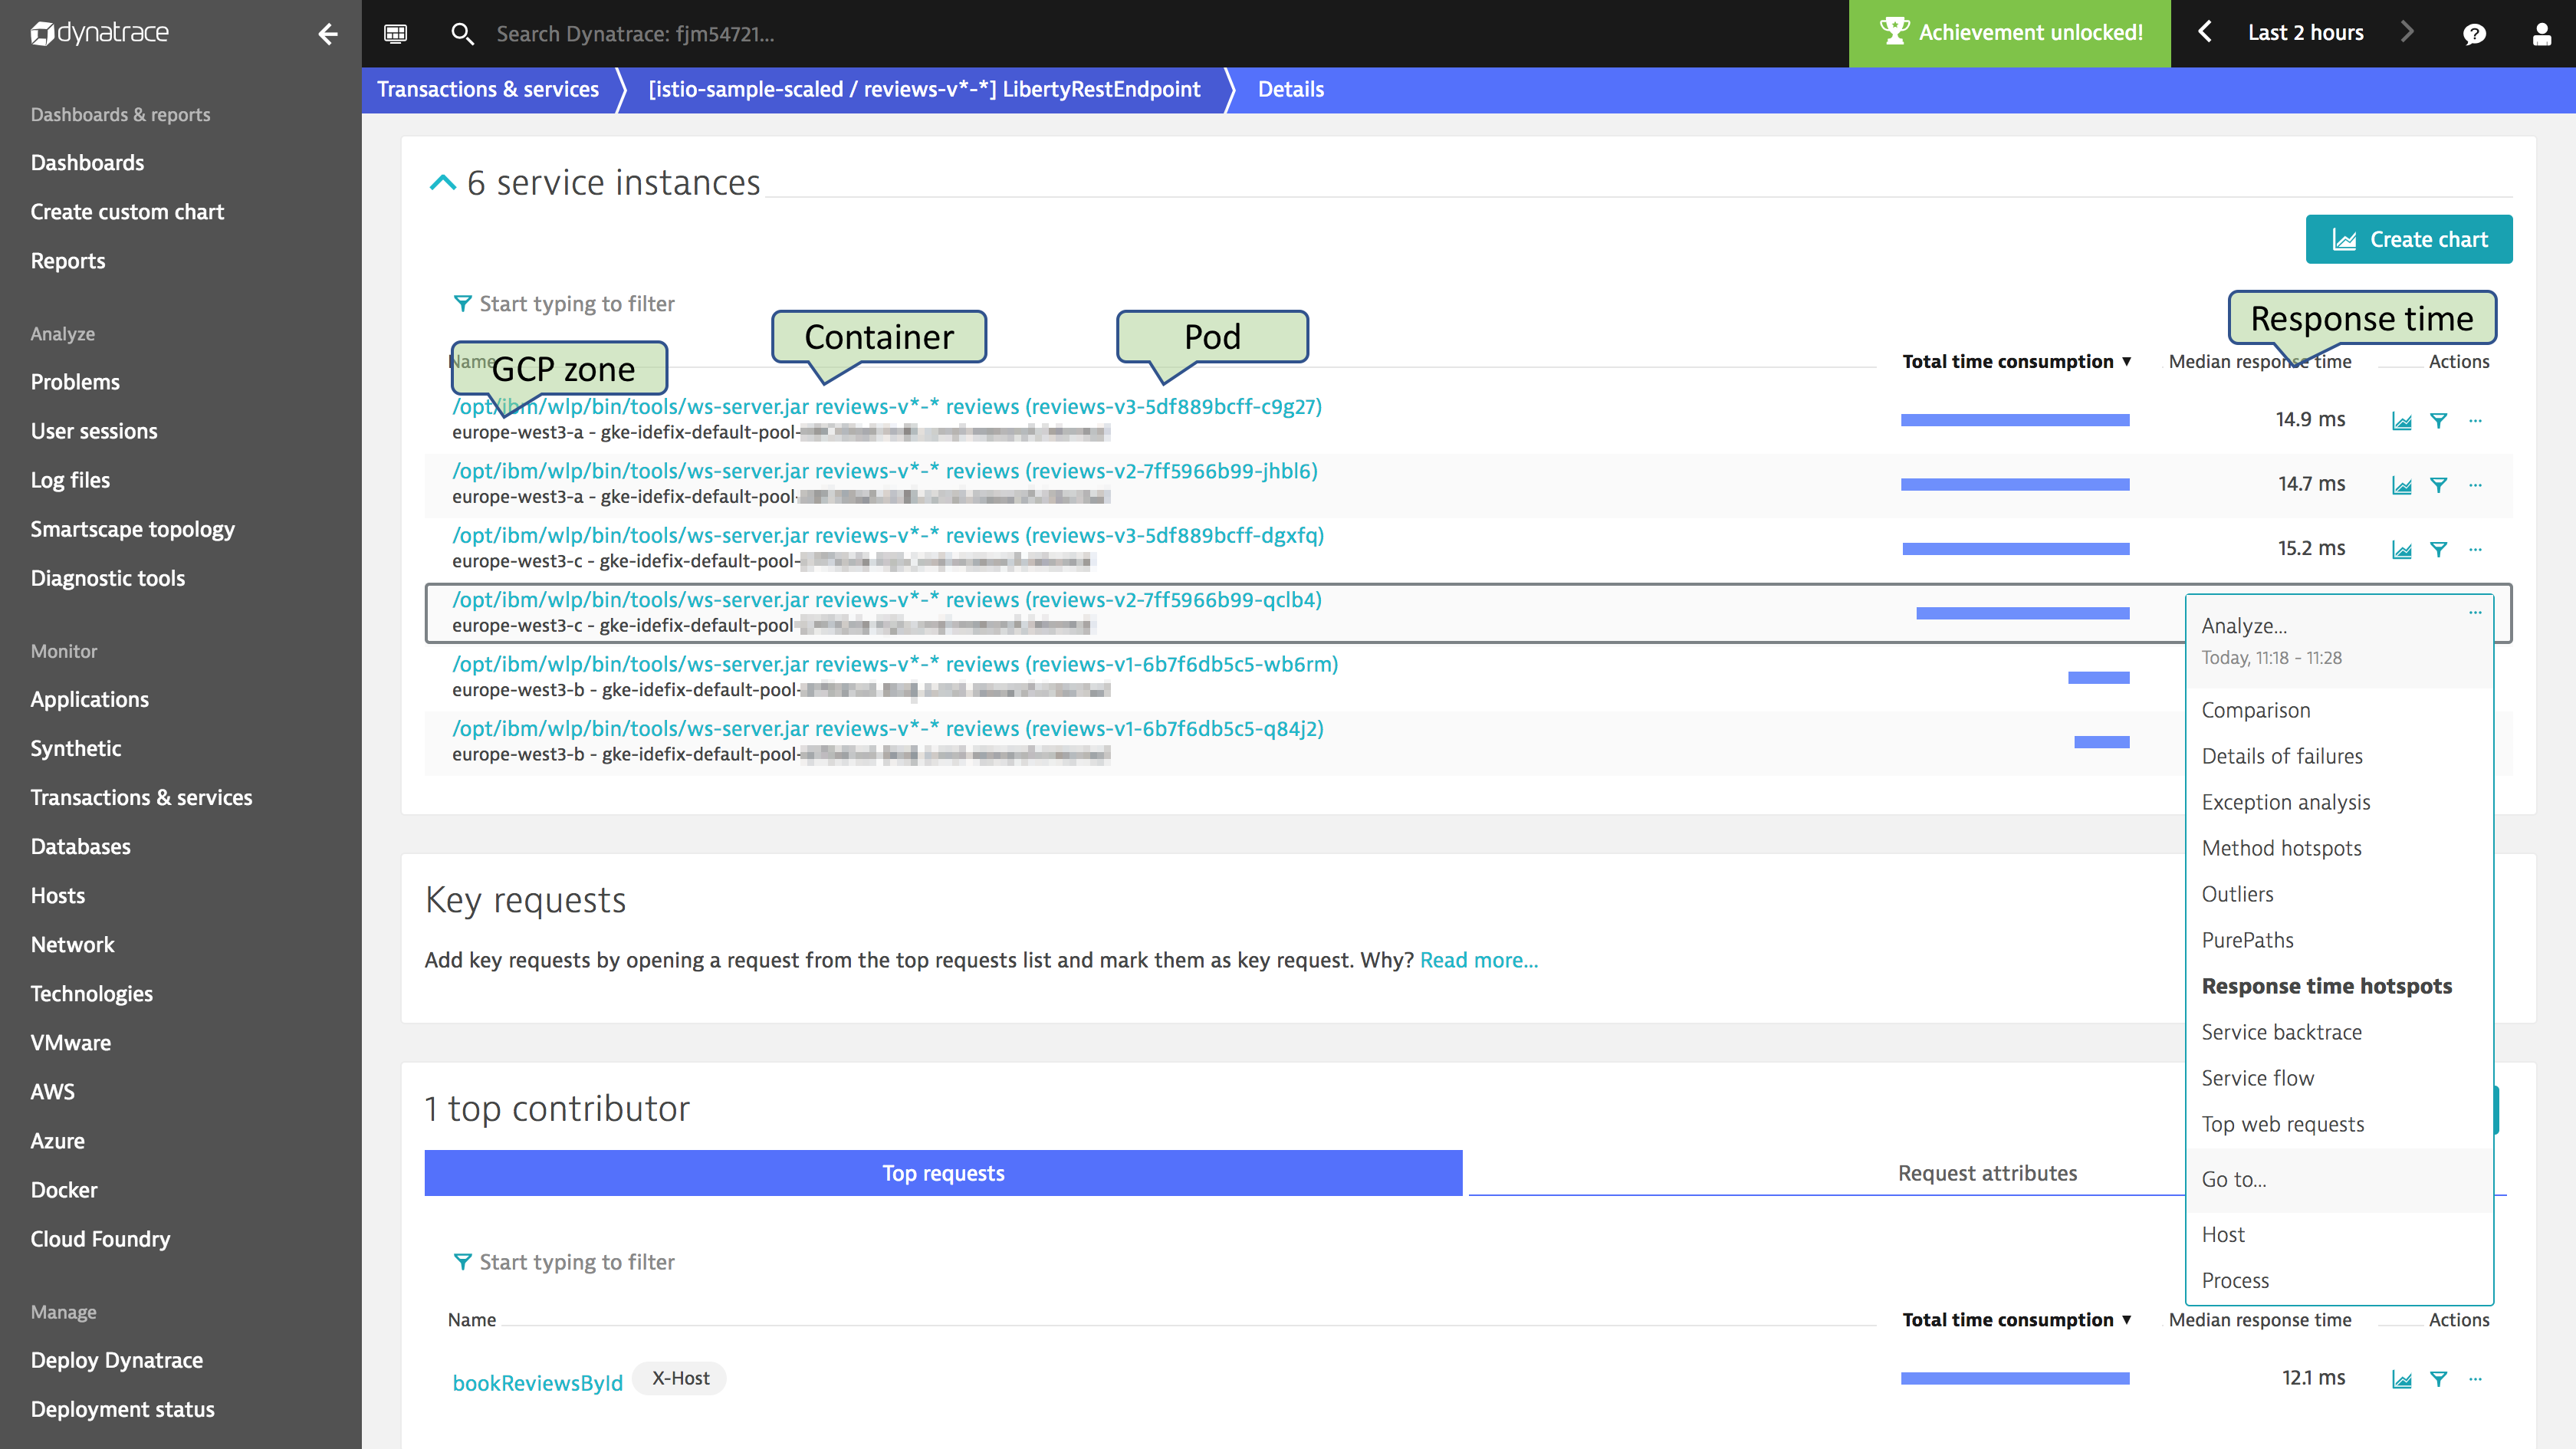
Task: Open the help chat bubble icon
Action: 2474,34
